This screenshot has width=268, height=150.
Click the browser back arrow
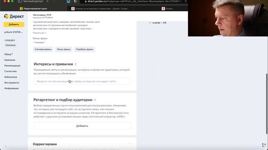coord(47,1)
